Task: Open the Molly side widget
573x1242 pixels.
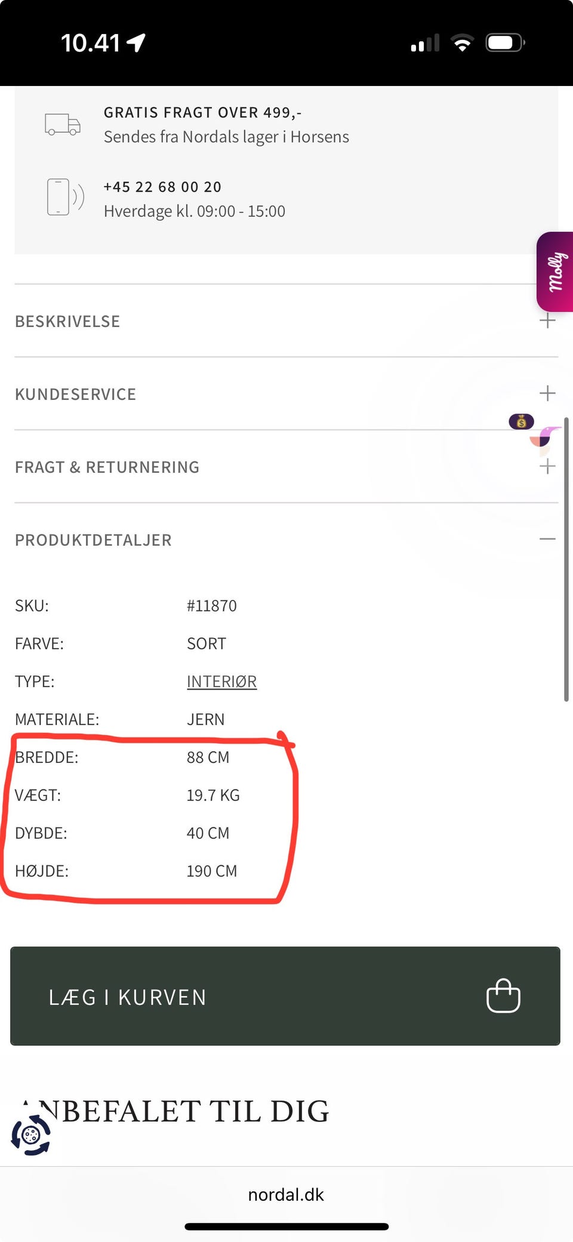Action: pos(556,272)
